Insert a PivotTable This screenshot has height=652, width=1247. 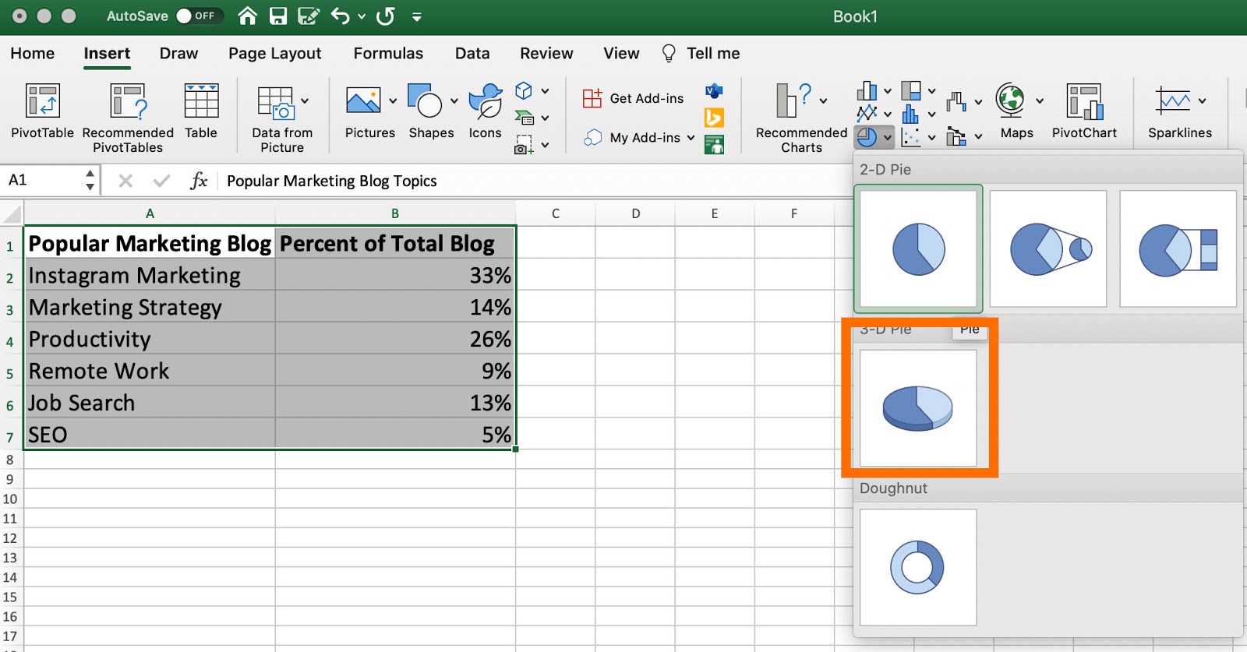point(42,111)
